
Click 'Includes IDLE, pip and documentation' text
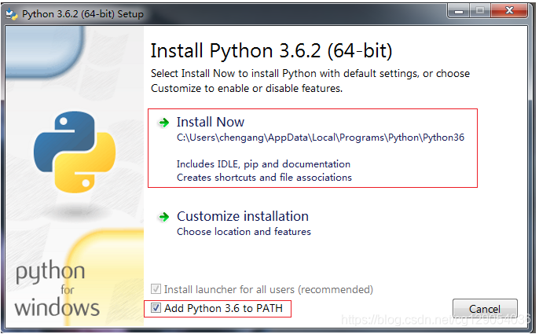pos(263,164)
